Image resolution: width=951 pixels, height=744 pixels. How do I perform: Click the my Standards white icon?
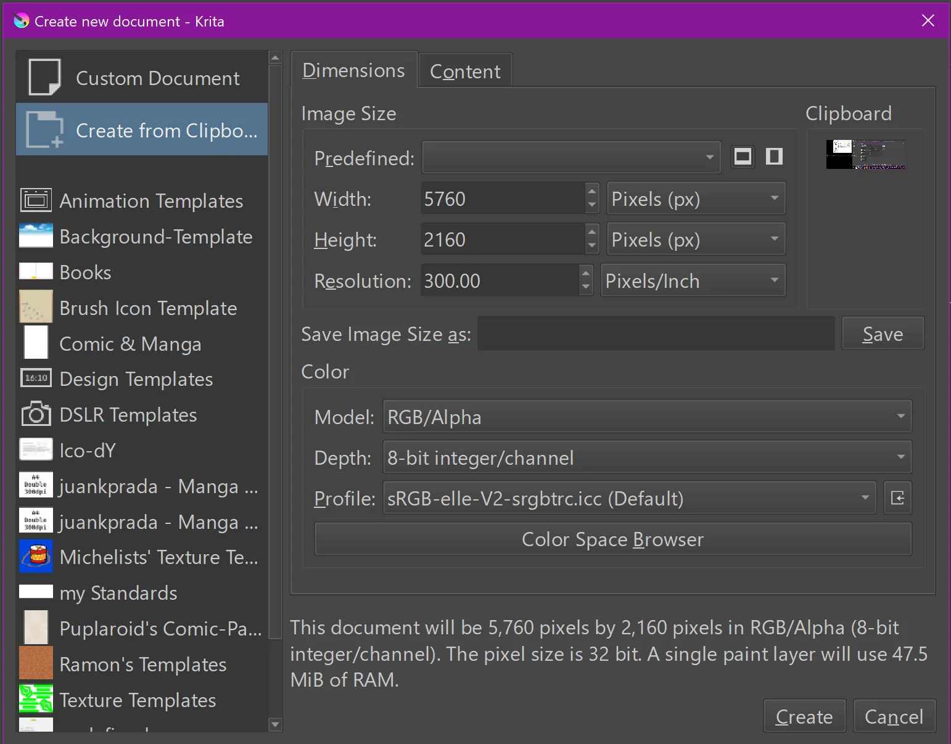[36, 592]
